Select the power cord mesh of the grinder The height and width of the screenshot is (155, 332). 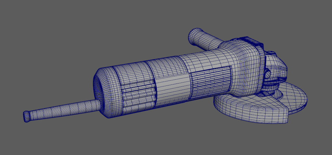click(x=64, y=111)
